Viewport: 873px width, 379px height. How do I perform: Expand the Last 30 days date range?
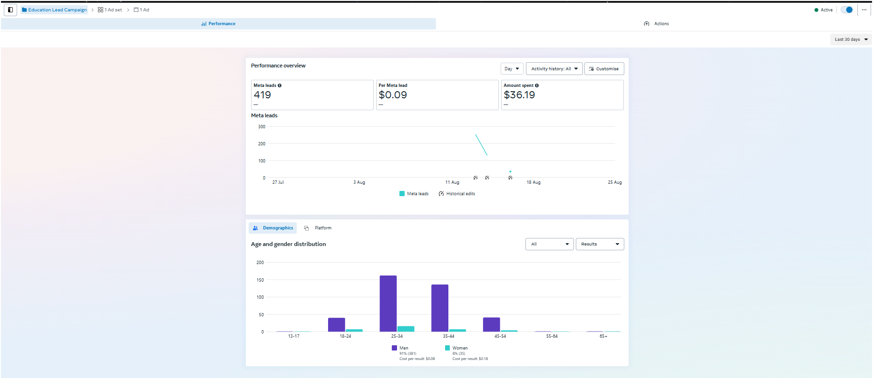(851, 39)
